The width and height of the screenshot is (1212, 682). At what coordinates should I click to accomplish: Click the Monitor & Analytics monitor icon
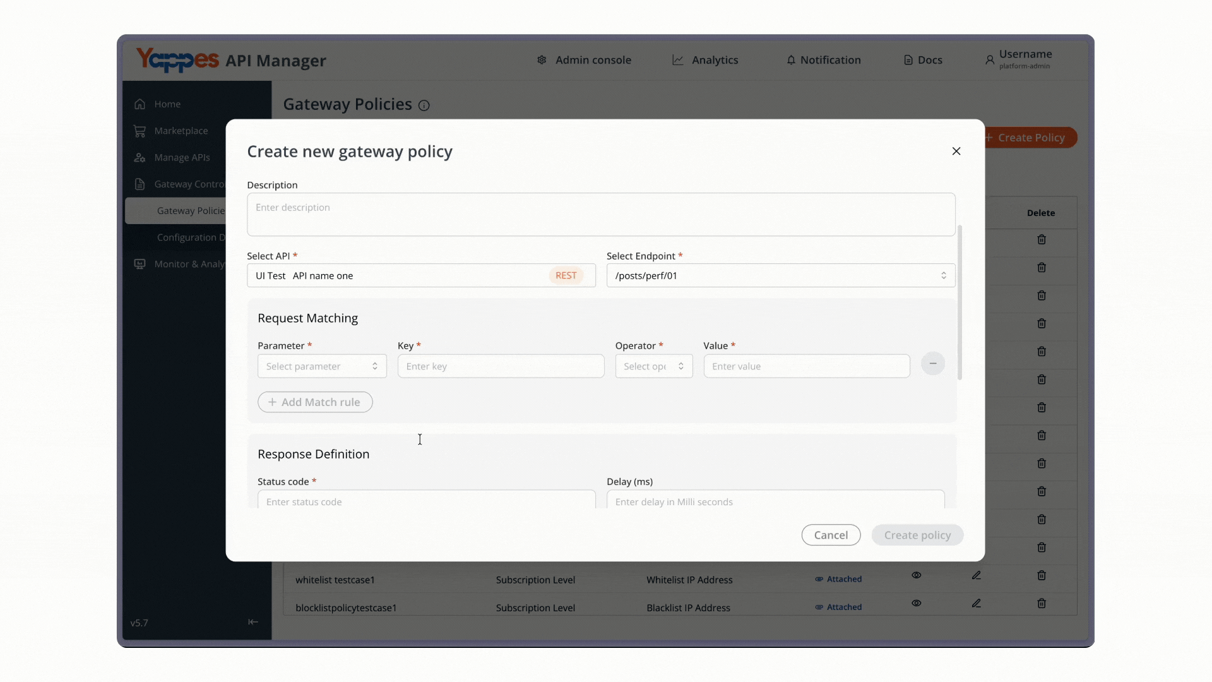(x=140, y=264)
